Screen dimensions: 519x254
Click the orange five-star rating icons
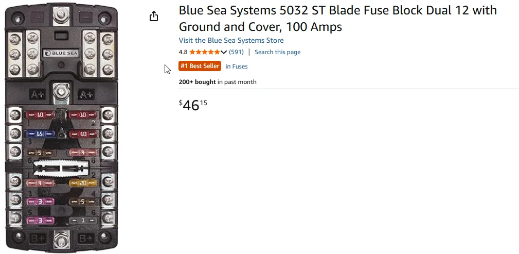(x=205, y=52)
